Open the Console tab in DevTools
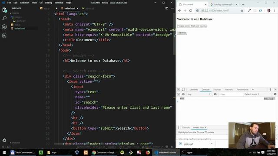278x156 pixels. 205,90
